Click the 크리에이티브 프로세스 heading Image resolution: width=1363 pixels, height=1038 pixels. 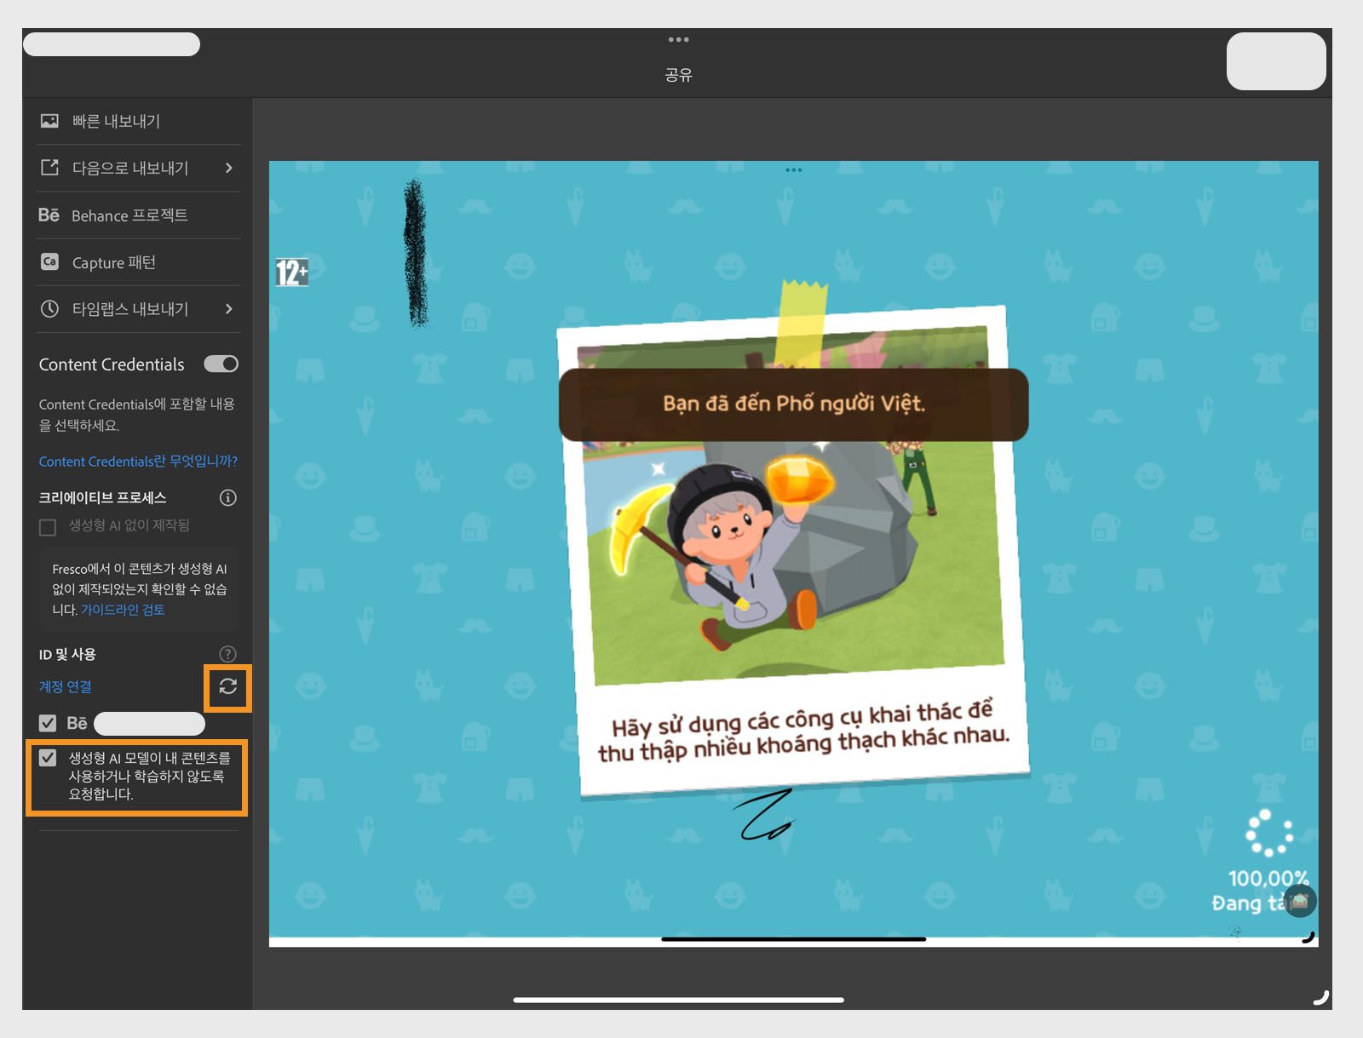click(102, 497)
